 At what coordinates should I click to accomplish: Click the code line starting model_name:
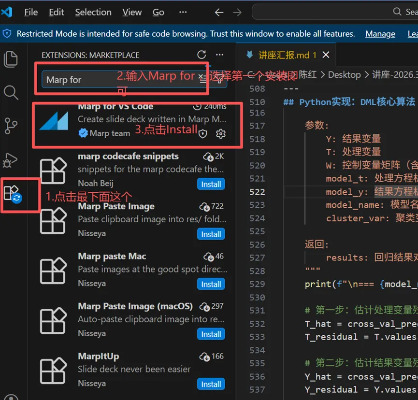coord(372,205)
